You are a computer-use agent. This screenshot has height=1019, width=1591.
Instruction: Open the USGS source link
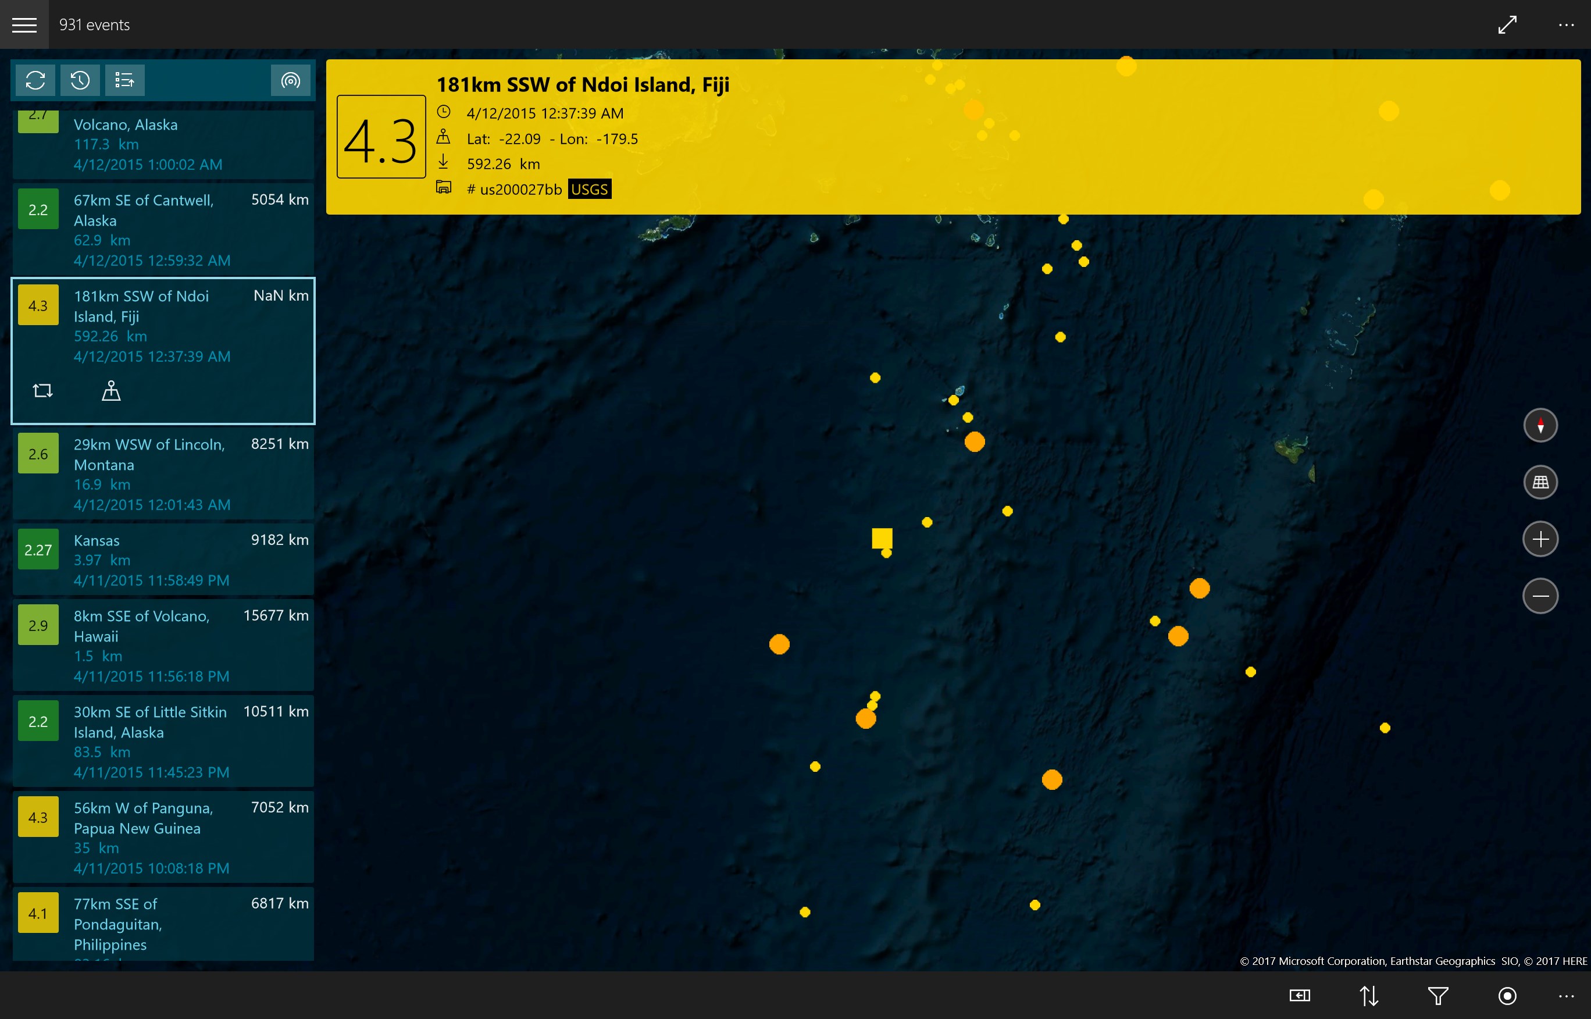(590, 189)
